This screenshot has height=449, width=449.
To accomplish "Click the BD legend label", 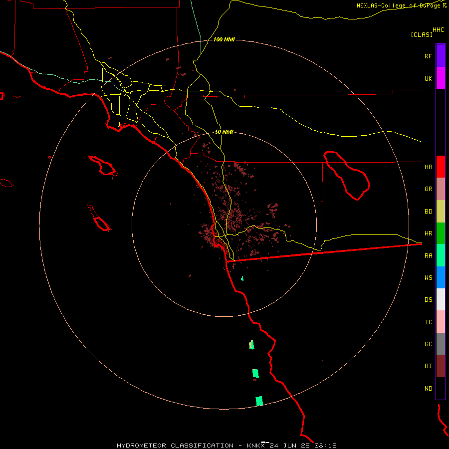I will pyautogui.click(x=428, y=212).
